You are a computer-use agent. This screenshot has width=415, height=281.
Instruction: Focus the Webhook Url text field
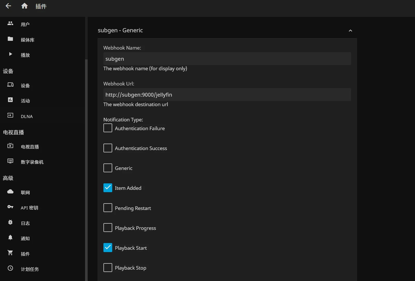tap(227, 95)
